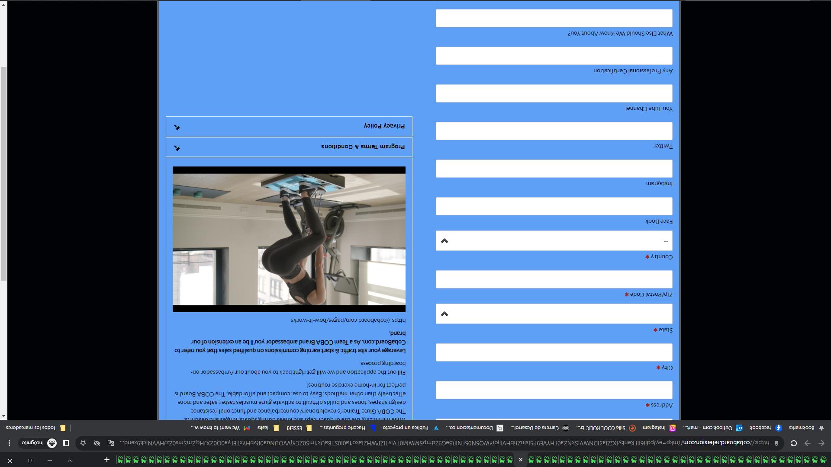Click the Address input field
This screenshot has width=831, height=467.
point(554,390)
